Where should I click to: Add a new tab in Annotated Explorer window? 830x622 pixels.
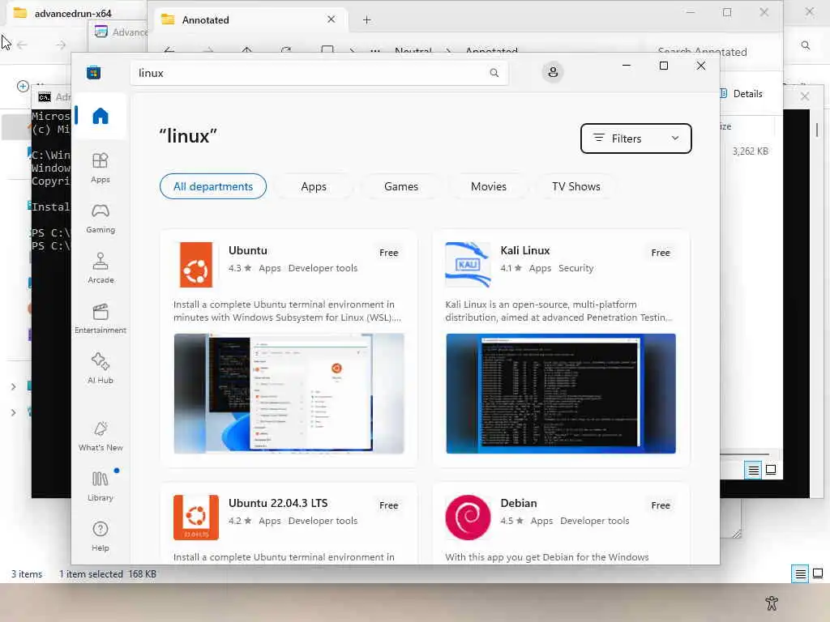pos(367,20)
